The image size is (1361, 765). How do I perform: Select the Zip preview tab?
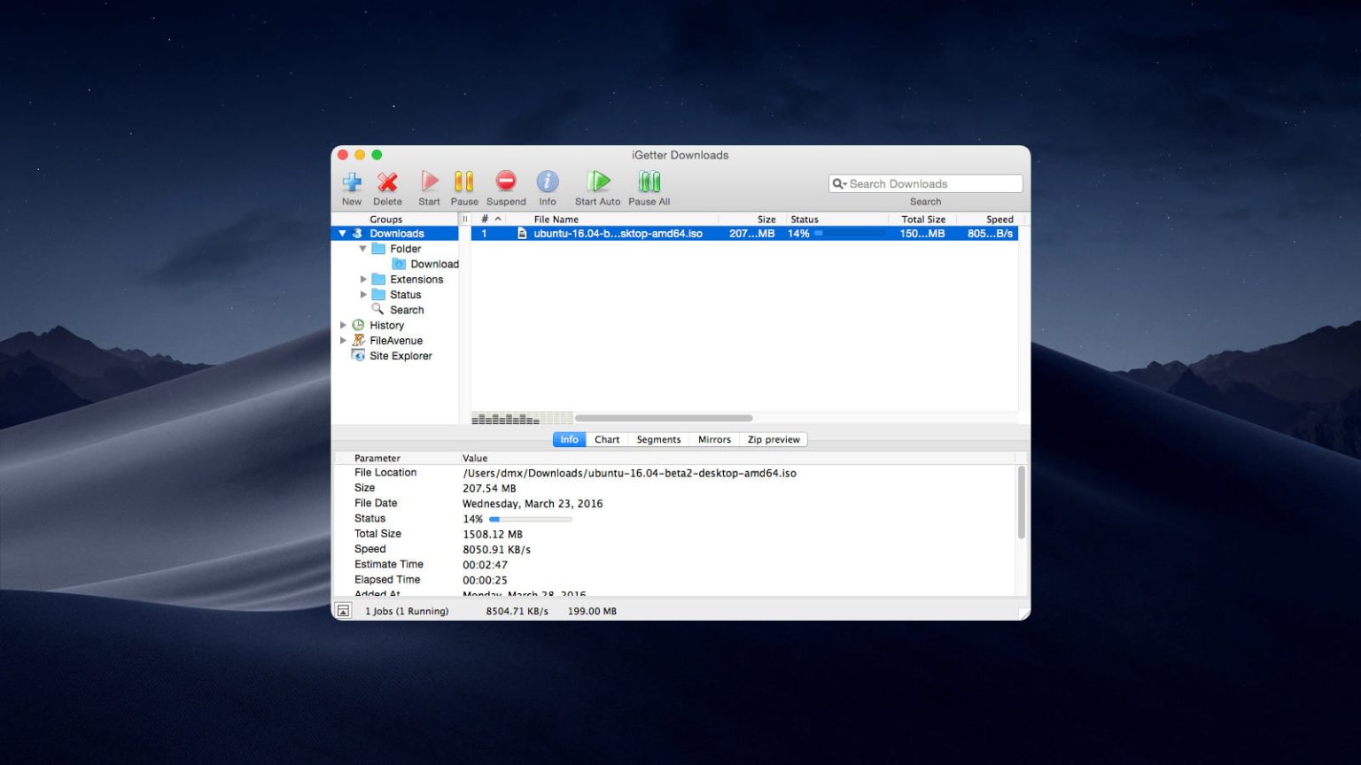click(x=773, y=439)
